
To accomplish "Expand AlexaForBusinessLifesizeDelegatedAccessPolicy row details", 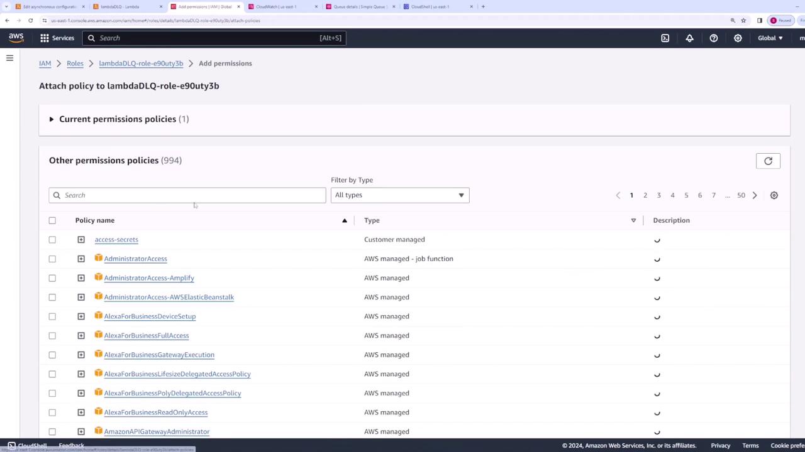I will pos(81,374).
